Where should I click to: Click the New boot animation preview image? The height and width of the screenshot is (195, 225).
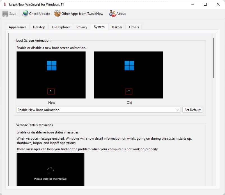click(x=51, y=75)
